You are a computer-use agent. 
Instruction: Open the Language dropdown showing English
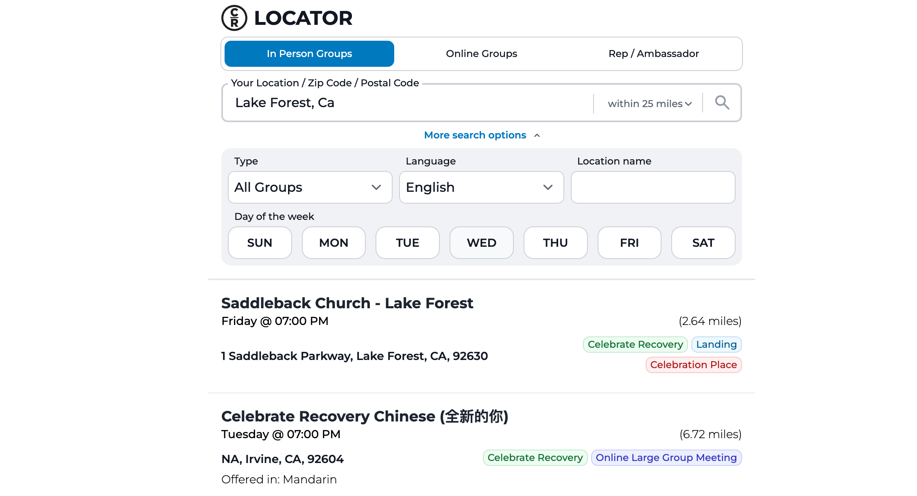pyautogui.click(x=481, y=187)
